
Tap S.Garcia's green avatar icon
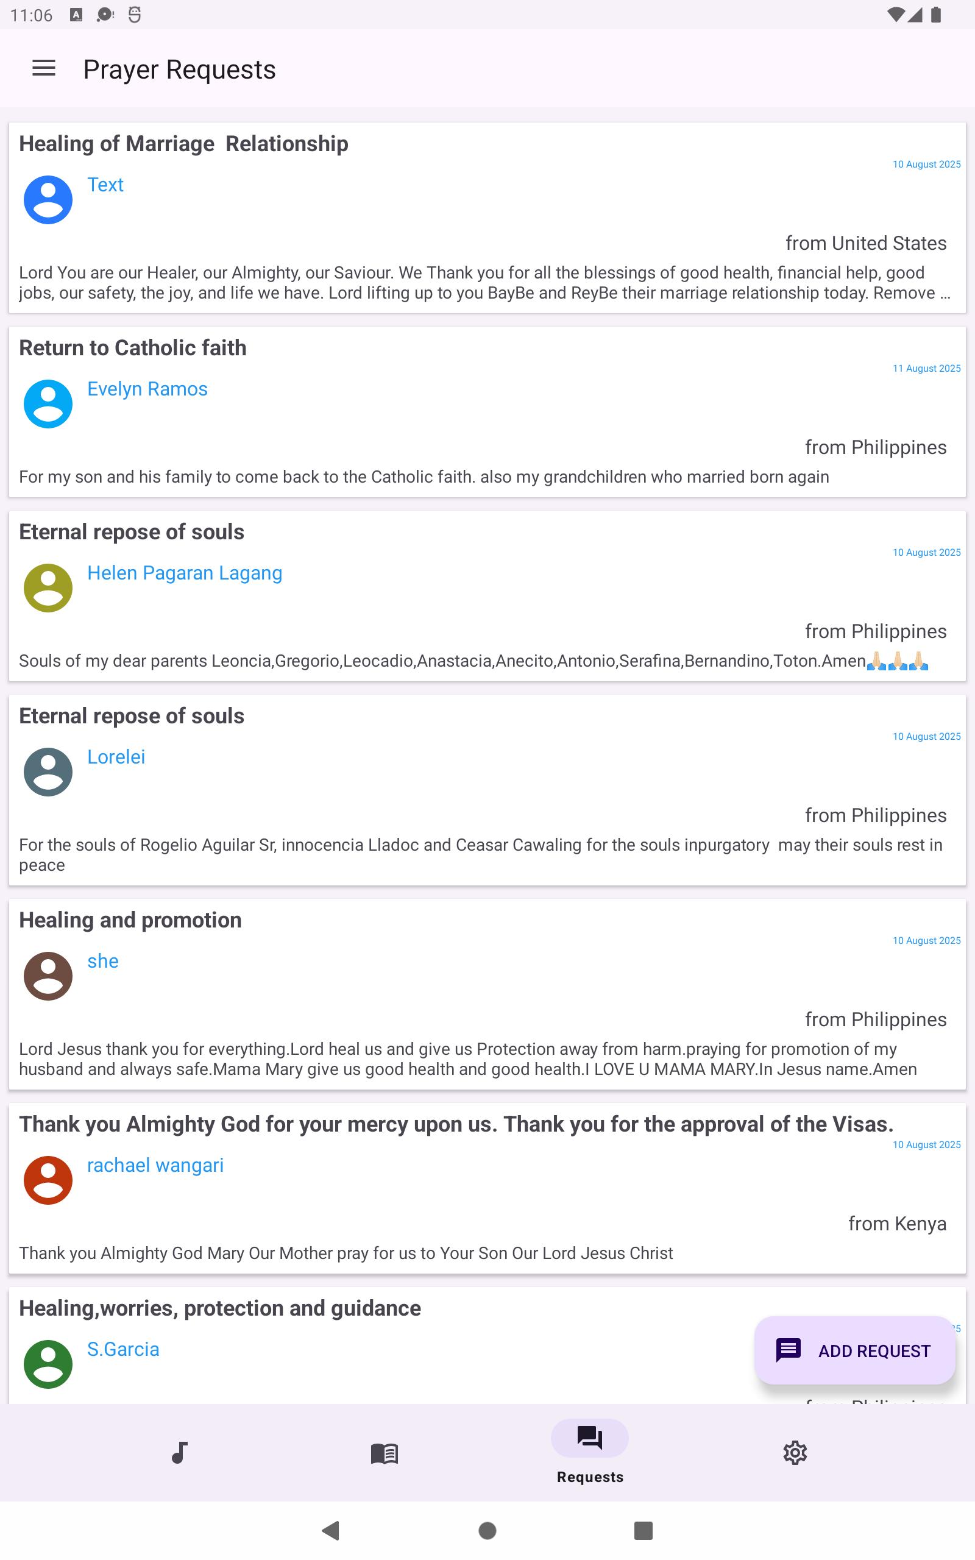coord(48,1364)
